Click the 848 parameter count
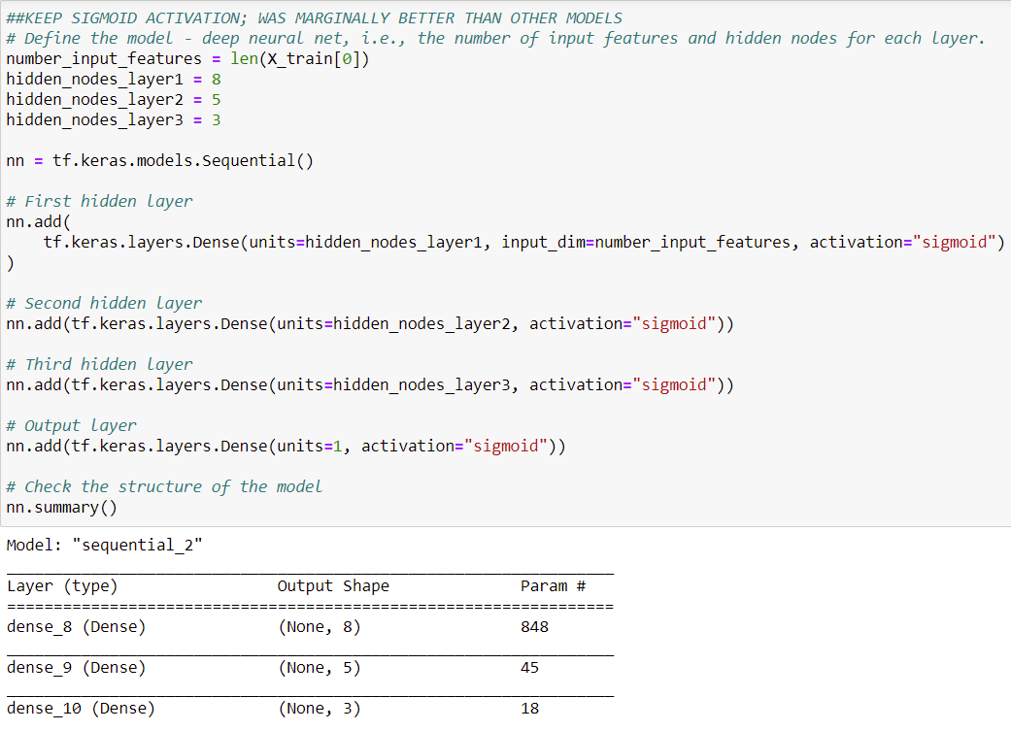The width and height of the screenshot is (1011, 731). click(534, 626)
